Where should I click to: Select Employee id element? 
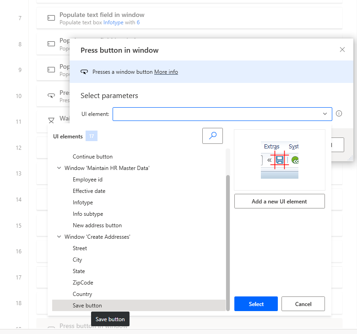click(x=88, y=180)
